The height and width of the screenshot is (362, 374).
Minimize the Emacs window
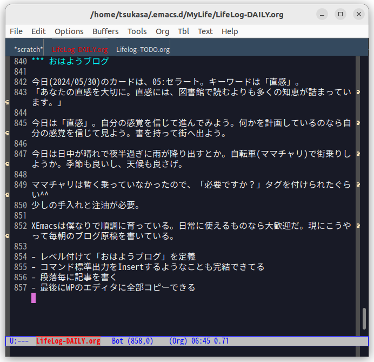click(322, 14)
